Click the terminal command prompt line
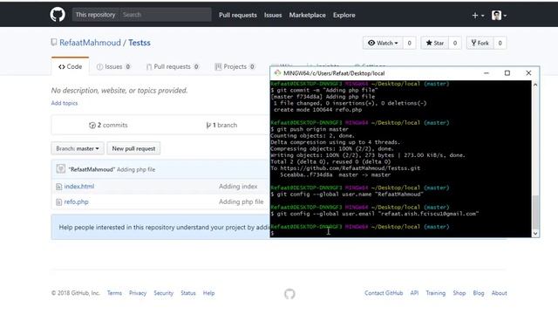The image size is (558, 314). pyautogui.click(x=401, y=233)
